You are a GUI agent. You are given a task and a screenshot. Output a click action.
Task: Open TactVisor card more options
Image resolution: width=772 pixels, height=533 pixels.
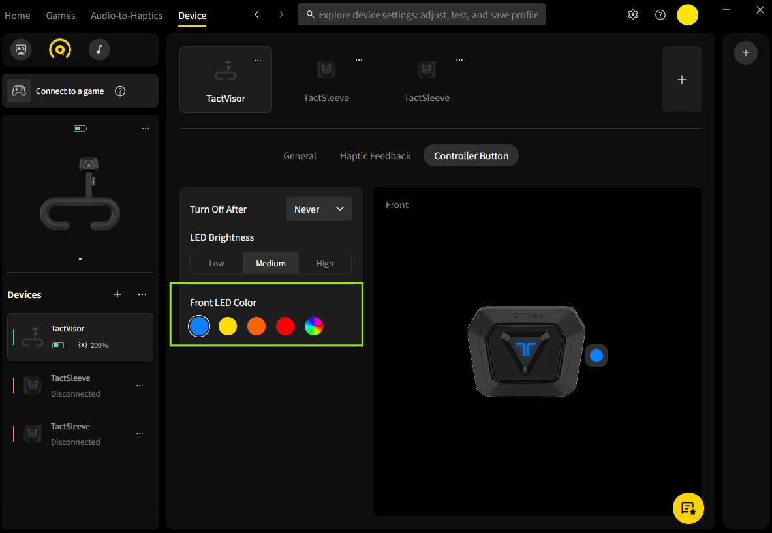pyautogui.click(x=258, y=61)
